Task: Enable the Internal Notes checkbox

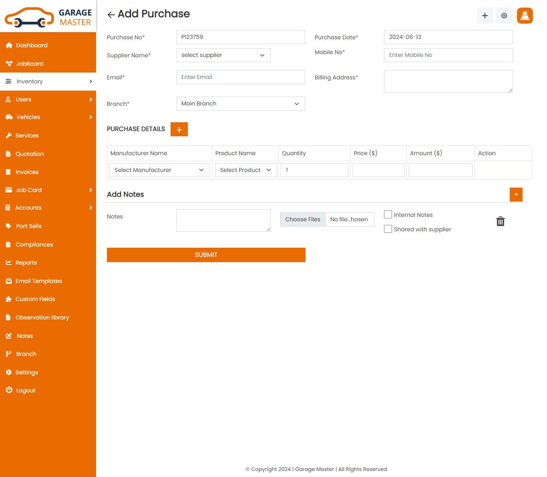Action: click(388, 215)
